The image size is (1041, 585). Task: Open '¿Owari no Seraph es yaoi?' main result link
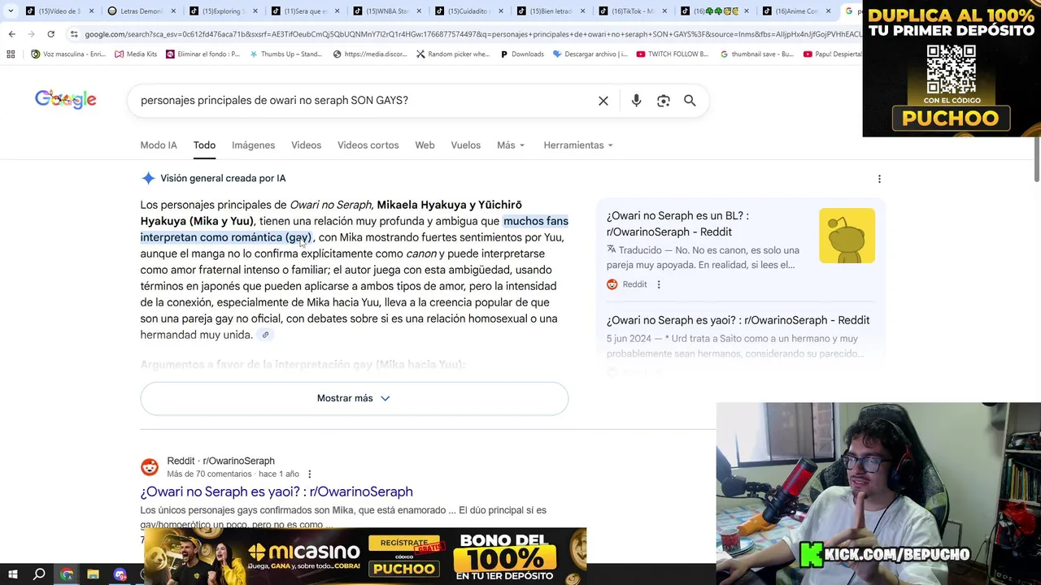[277, 492]
